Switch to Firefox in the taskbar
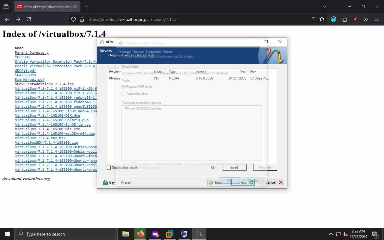This screenshot has width=384, height=240. coord(140,234)
